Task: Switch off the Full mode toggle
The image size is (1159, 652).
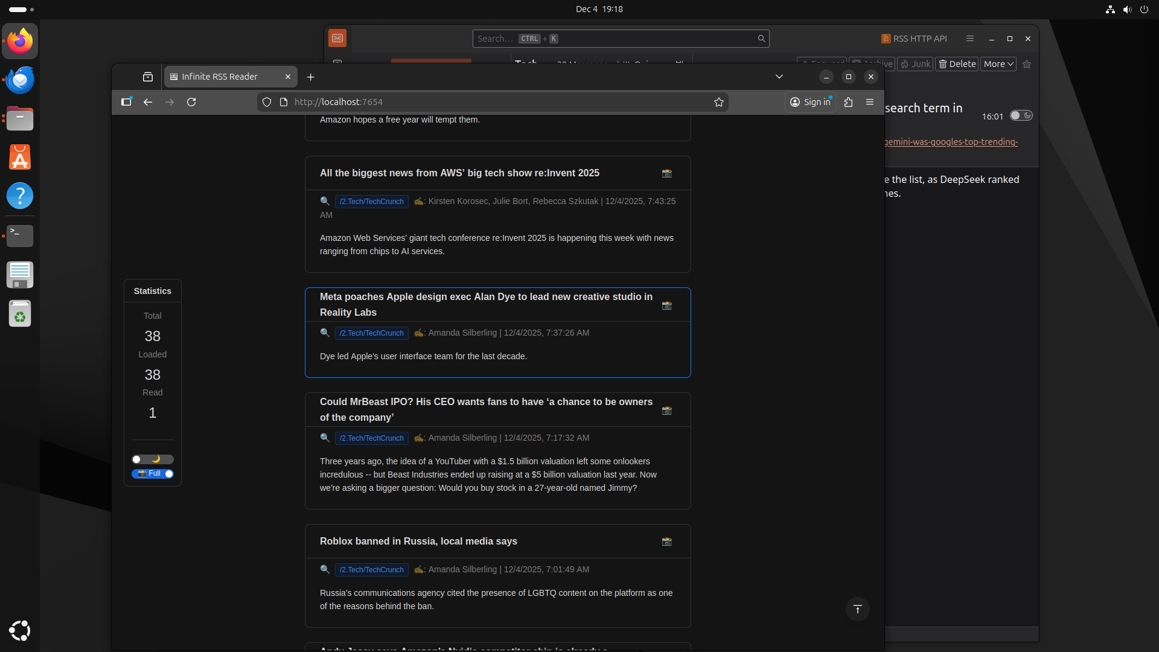Action: click(x=152, y=474)
